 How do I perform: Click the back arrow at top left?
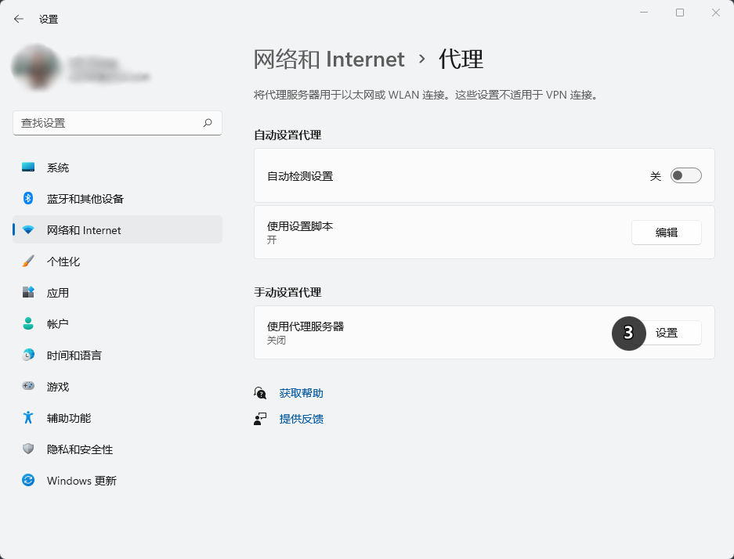[x=18, y=18]
